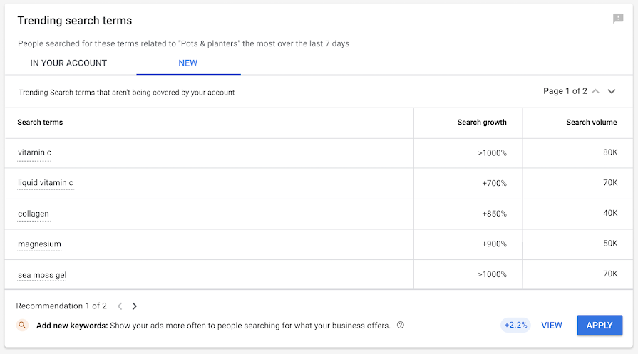Open the collagen search term
This screenshot has height=354, width=638.
[34, 214]
